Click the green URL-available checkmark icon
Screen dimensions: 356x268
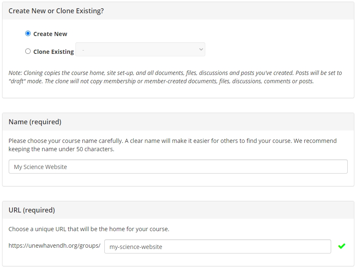(342, 246)
